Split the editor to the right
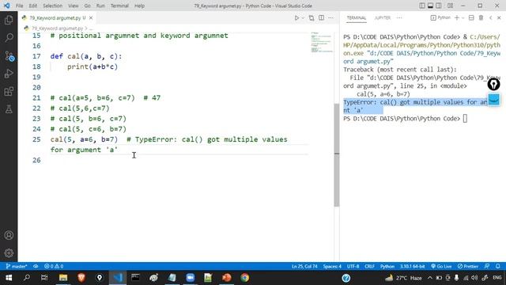506x285 pixels. (322, 18)
